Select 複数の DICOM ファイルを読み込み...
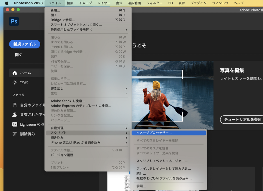 169,178
